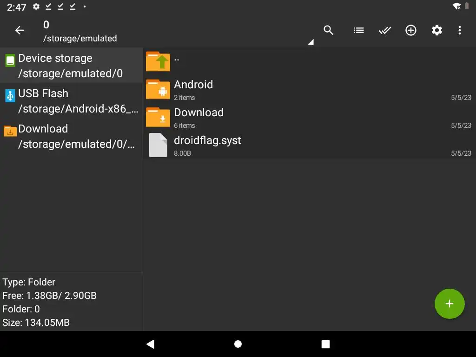Tap the back arrow in the toolbar
This screenshot has width=476, height=357.
pos(20,30)
